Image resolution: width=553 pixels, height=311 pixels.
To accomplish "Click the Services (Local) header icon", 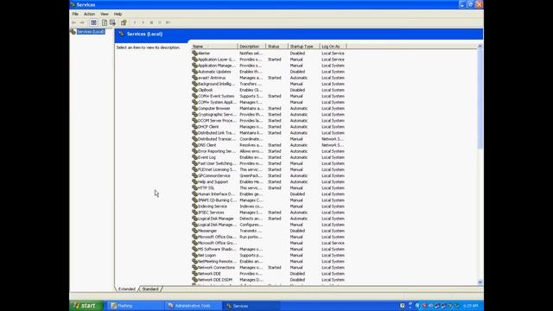I will (x=122, y=35).
